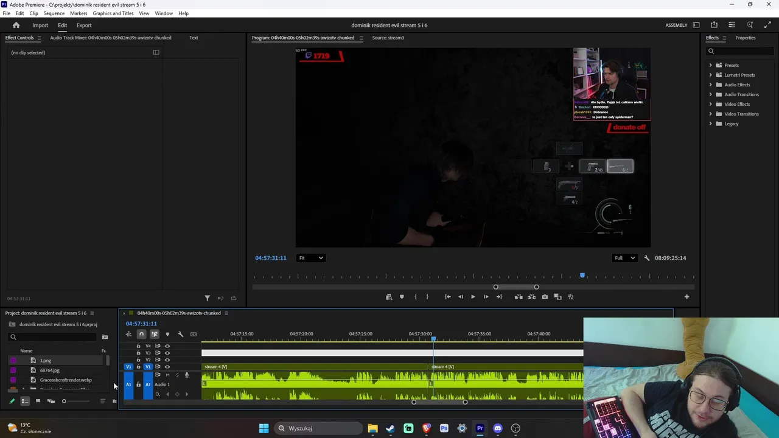
Task: Toggle V1 track output eye
Action: [167, 367]
